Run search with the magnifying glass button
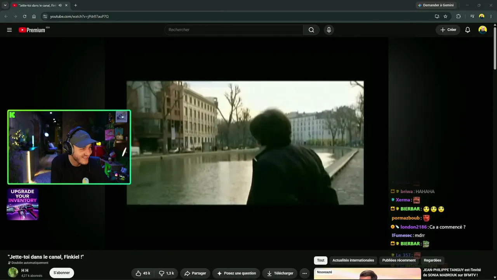 pos(311,30)
